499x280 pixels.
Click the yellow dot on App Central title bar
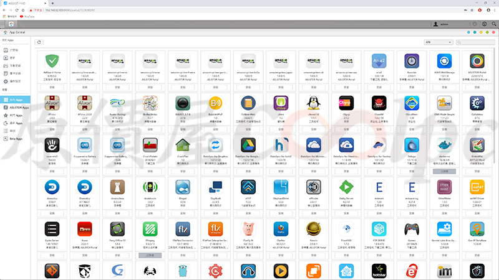(x=481, y=32)
